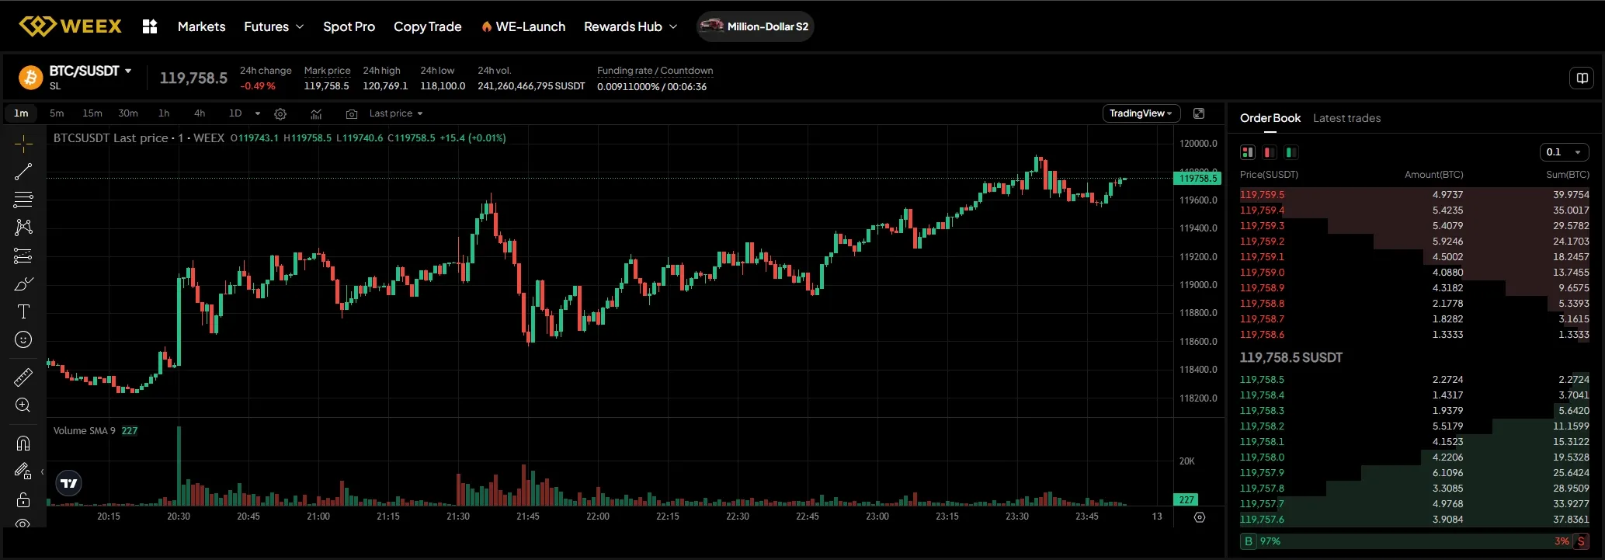This screenshot has width=1605, height=560.
Task: Select the pattern drawing tool
Action: [23, 228]
